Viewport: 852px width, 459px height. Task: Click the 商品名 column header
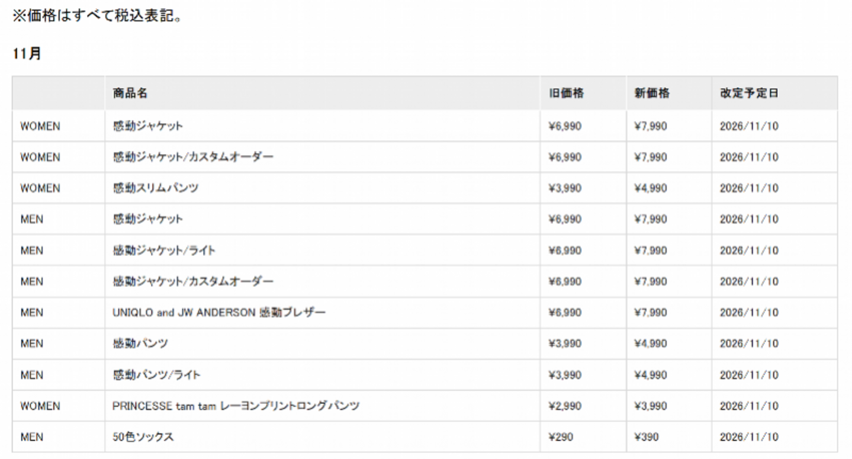coord(130,94)
